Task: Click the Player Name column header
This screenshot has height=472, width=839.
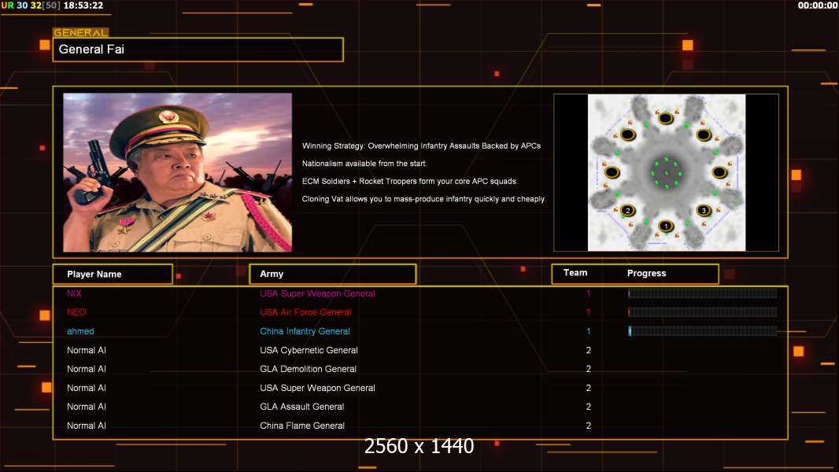Action: click(113, 275)
